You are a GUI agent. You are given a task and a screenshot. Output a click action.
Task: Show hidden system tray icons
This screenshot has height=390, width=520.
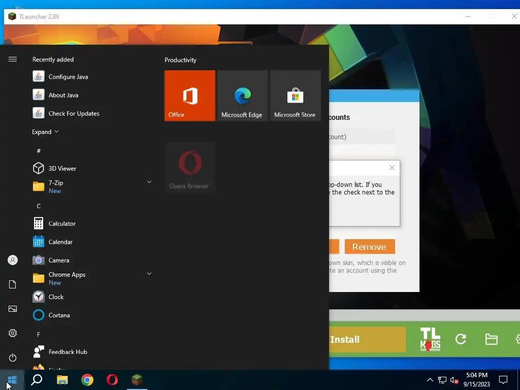coord(430,380)
